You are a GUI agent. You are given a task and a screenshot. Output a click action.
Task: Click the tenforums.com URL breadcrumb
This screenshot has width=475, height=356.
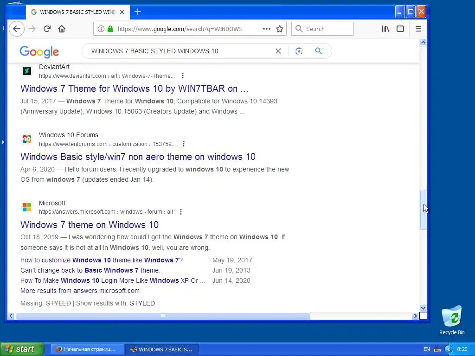(108, 144)
